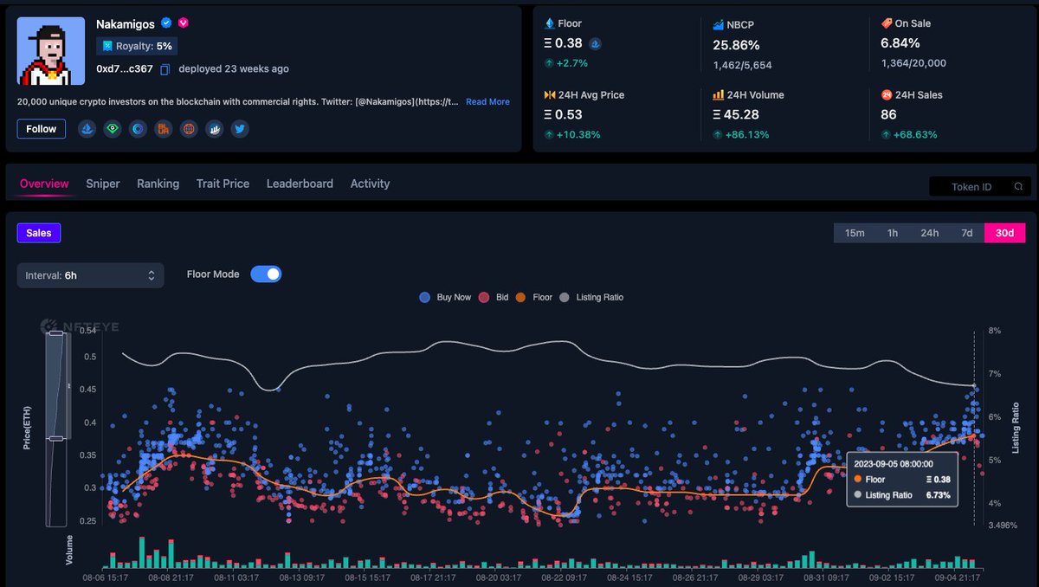Click the pink badge next to Nakamigos
The height and width of the screenshot is (587, 1039).
[184, 24]
